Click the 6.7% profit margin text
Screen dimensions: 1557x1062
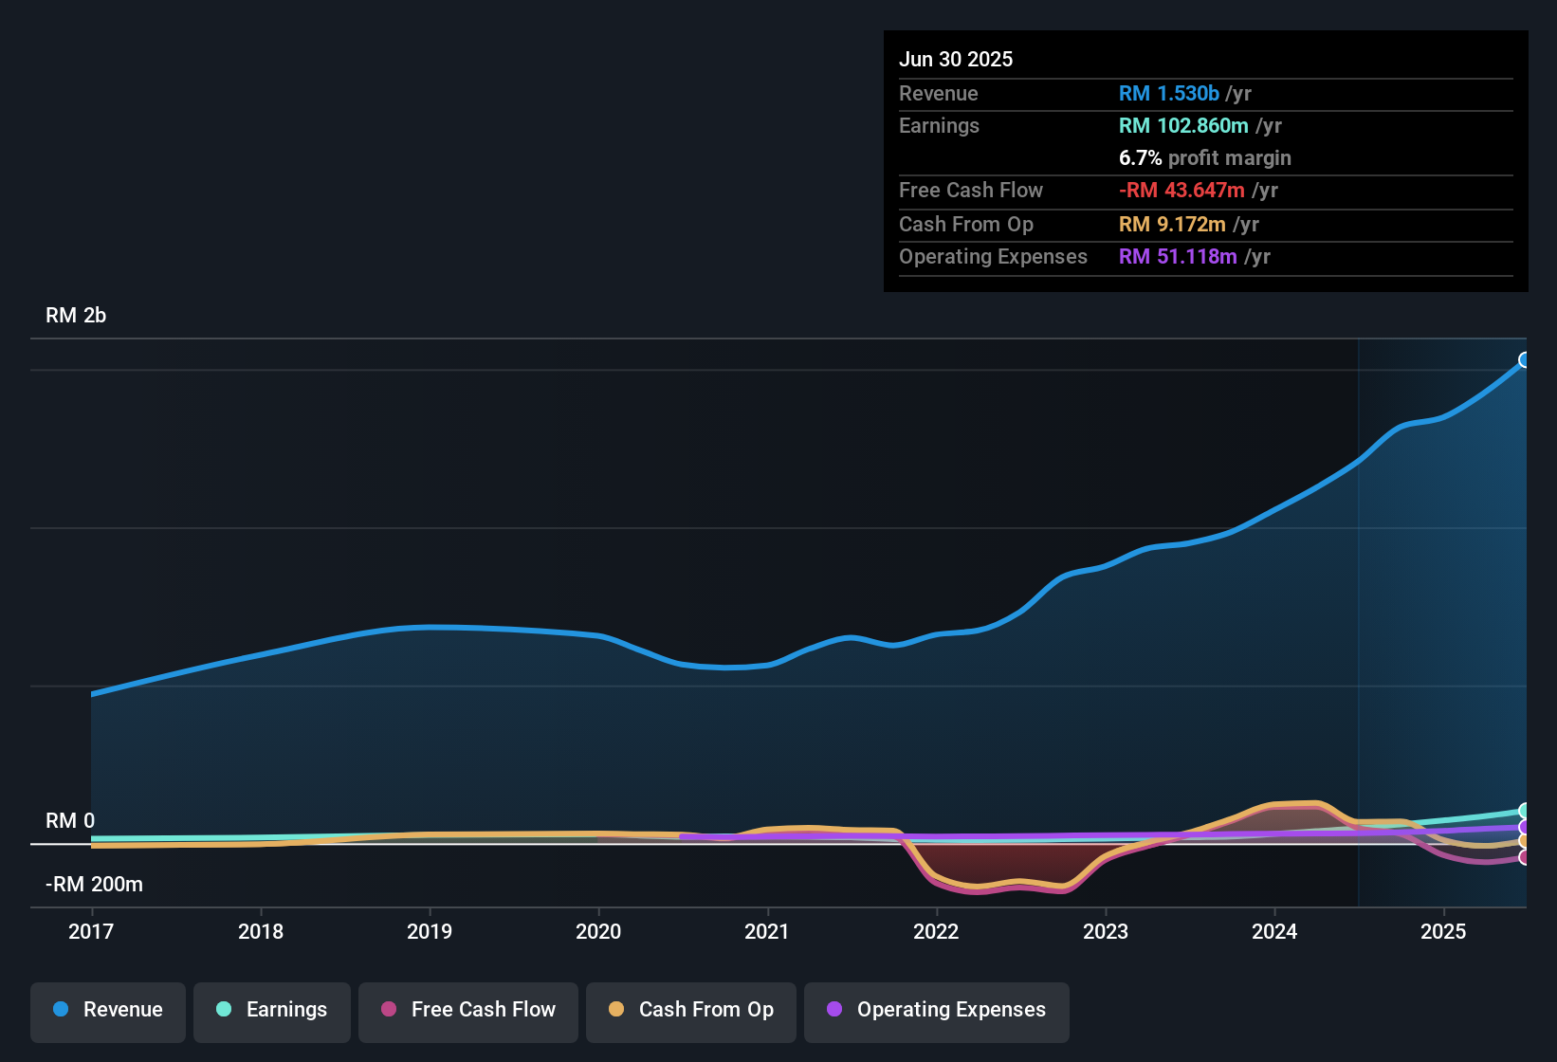(x=1205, y=157)
